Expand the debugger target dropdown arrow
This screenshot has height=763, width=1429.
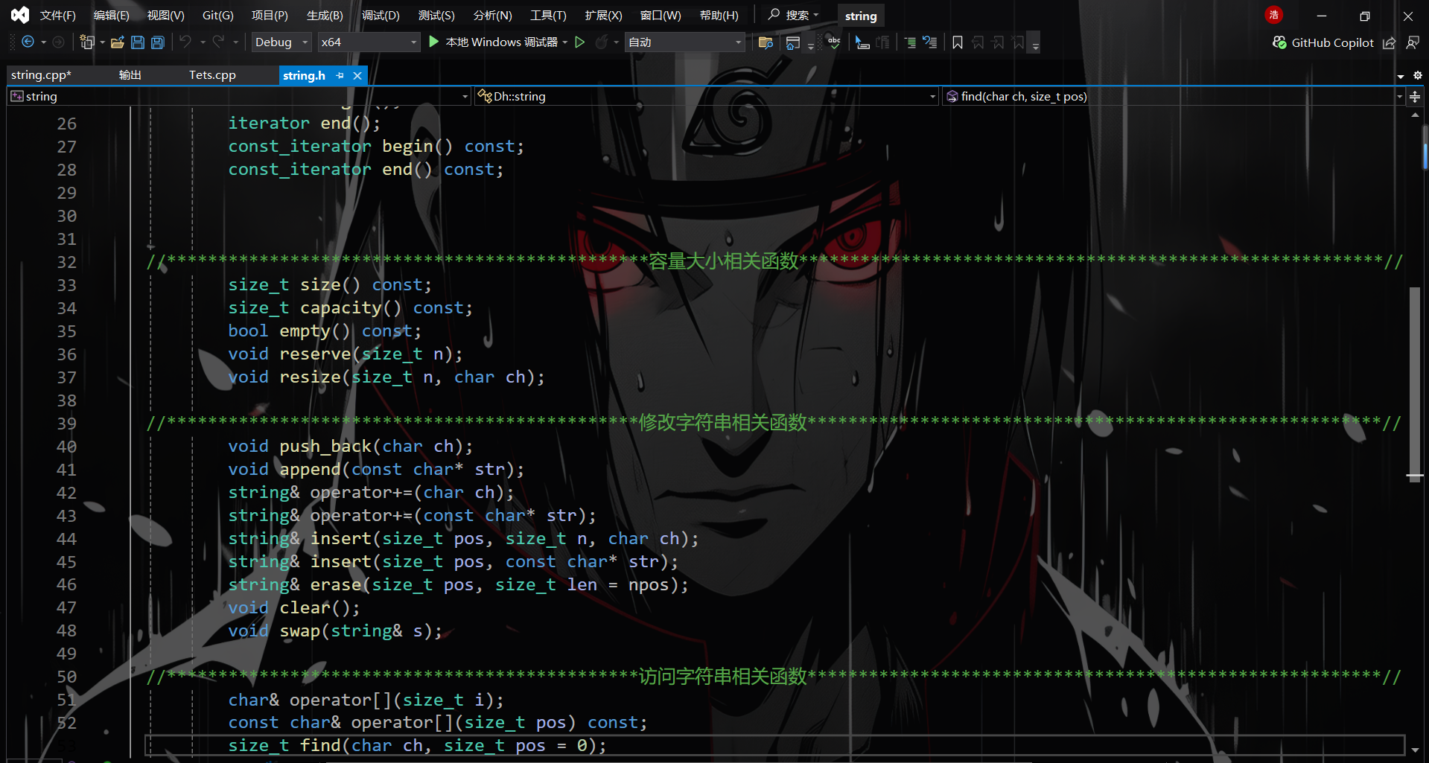click(565, 42)
